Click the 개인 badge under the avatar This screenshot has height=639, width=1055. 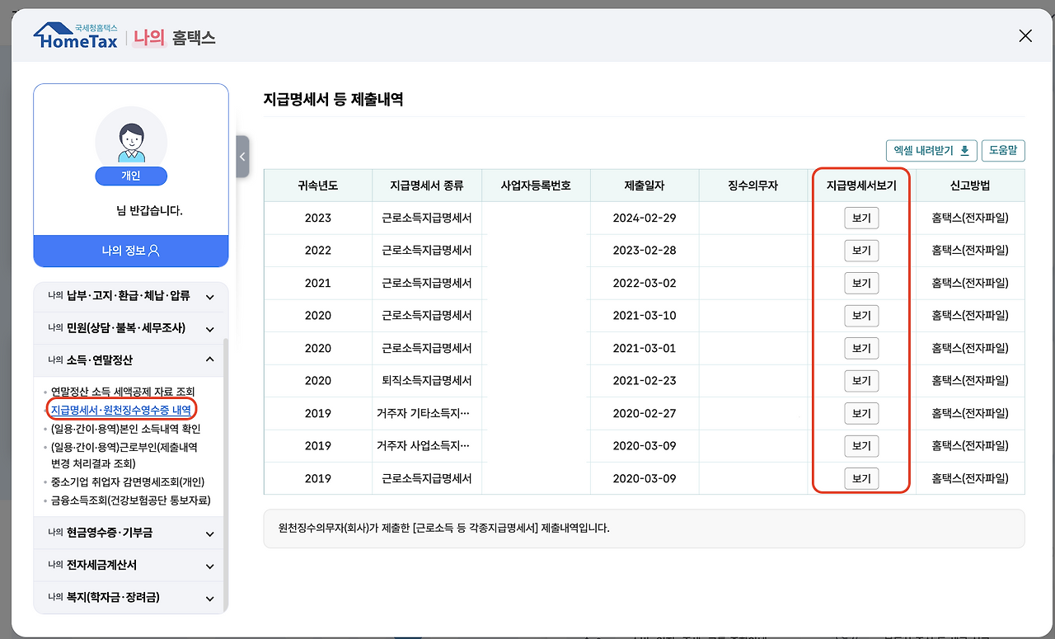tap(130, 175)
